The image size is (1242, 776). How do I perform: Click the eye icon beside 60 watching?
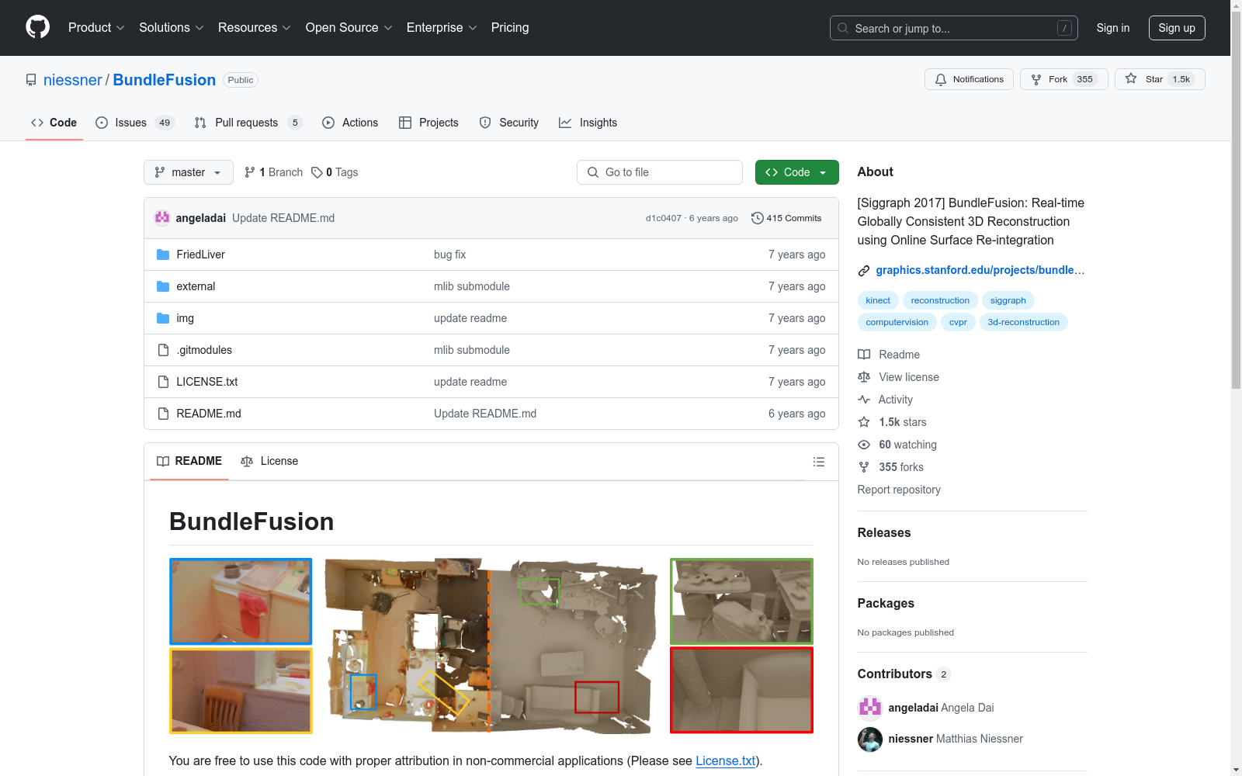coord(864,445)
